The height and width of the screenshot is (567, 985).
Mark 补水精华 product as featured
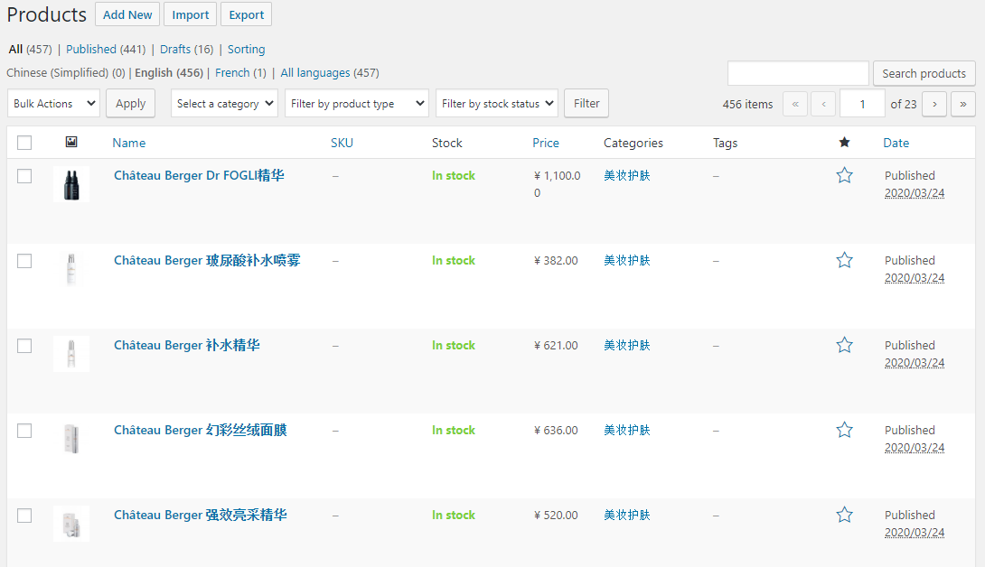pos(844,345)
